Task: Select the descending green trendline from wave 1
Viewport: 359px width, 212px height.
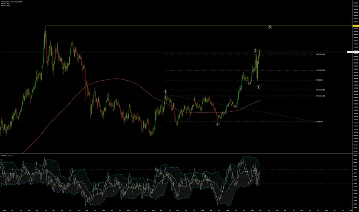Action: coord(240,108)
